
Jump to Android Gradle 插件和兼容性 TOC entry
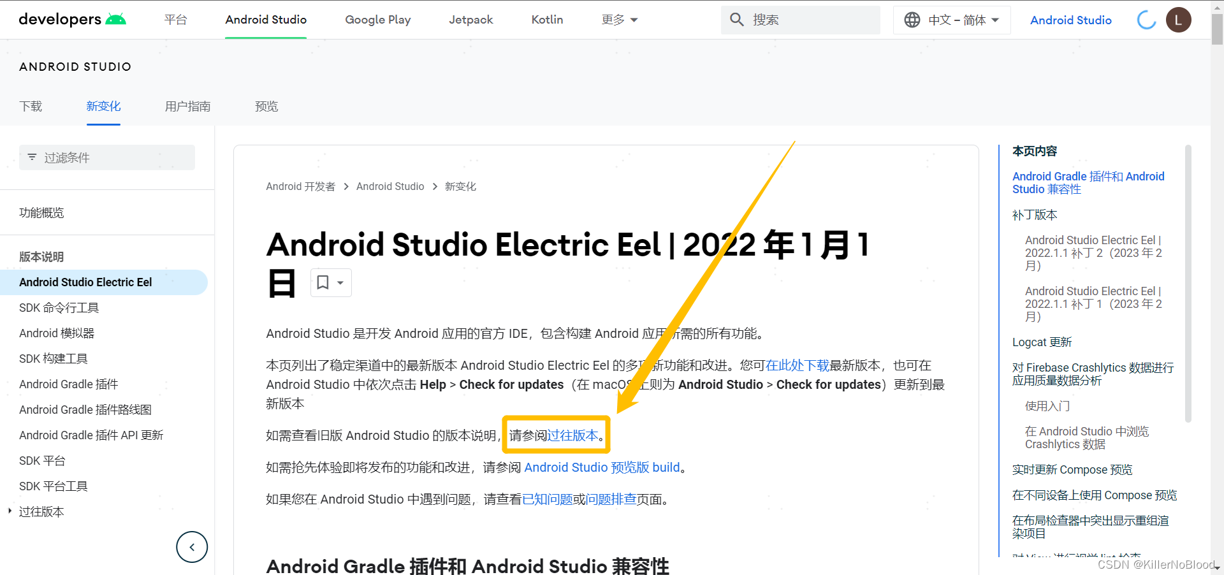[1088, 183]
